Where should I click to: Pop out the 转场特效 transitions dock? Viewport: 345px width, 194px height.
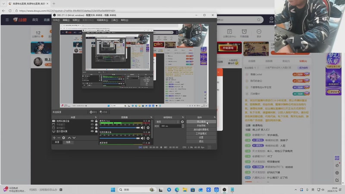click(x=183, y=117)
